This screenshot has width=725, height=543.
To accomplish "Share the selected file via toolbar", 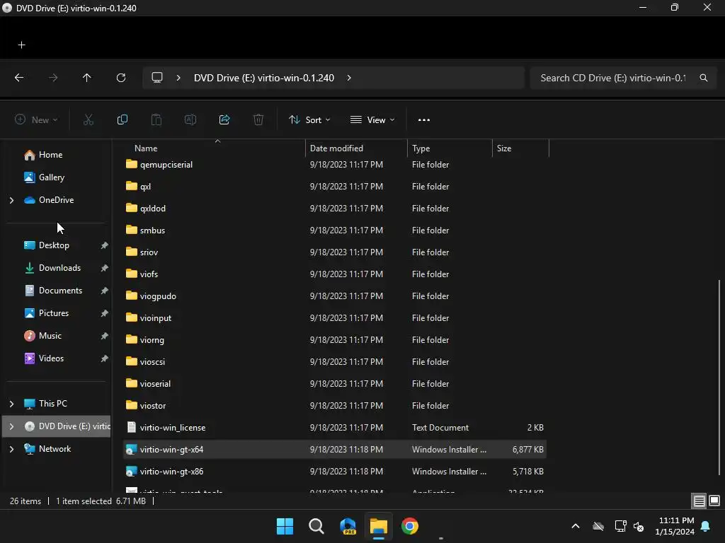I will (224, 119).
